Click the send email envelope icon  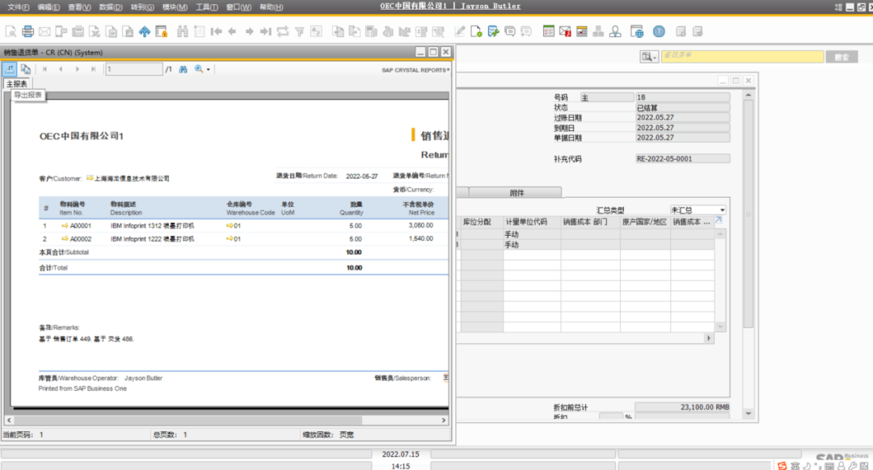click(44, 31)
